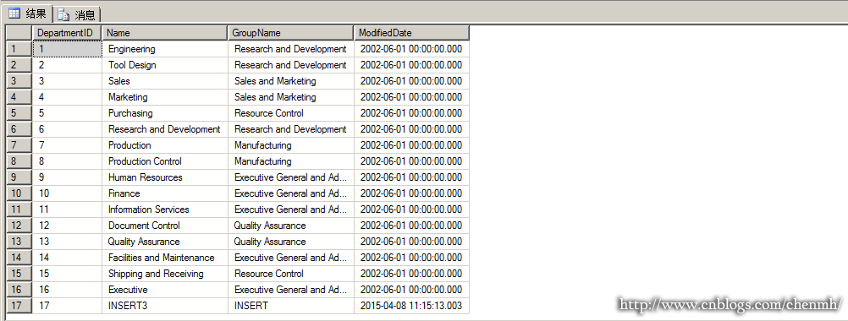848x321 pixels.
Task: Select row header number 1
Action: point(19,49)
